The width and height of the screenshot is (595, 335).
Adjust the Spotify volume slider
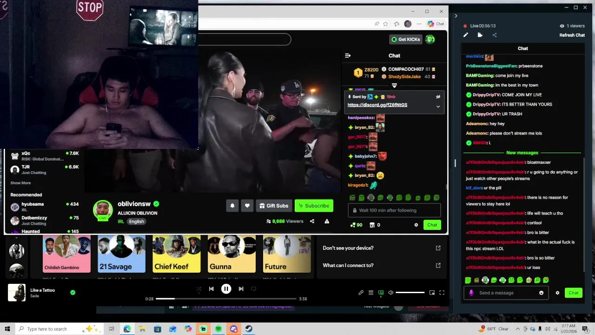pyautogui.click(x=410, y=293)
